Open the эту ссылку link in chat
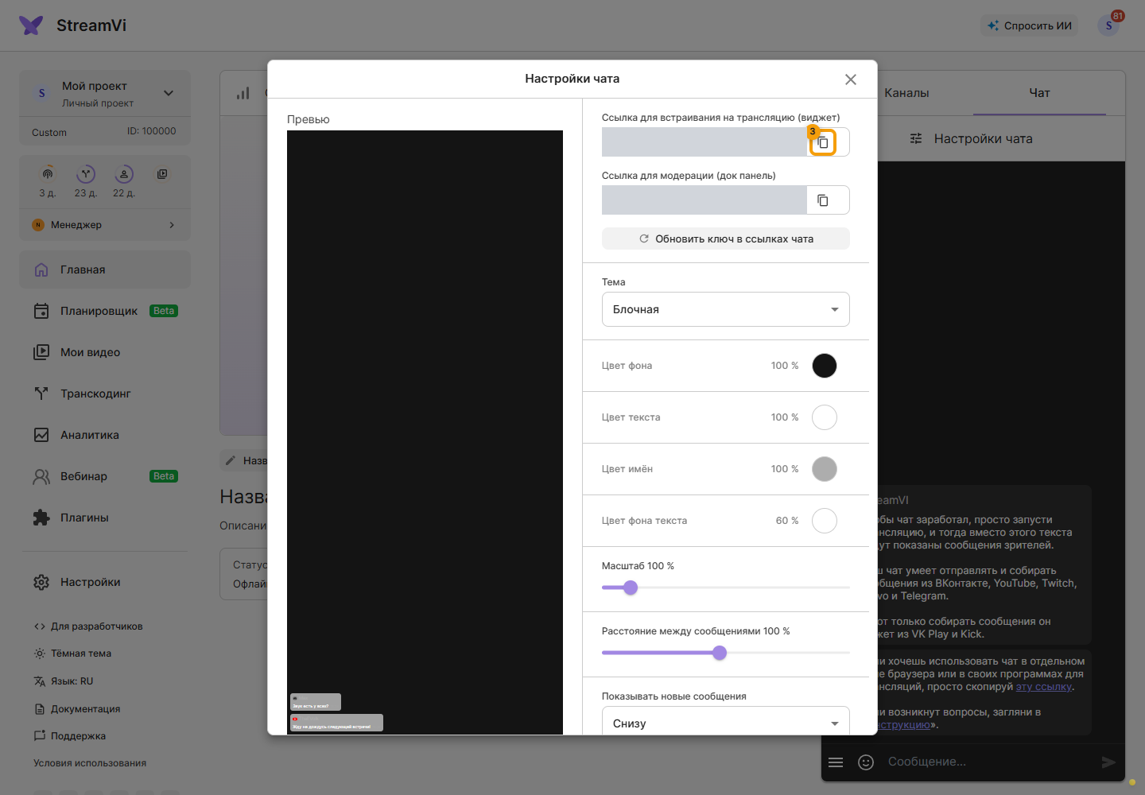This screenshot has width=1145, height=795. coord(1044,687)
